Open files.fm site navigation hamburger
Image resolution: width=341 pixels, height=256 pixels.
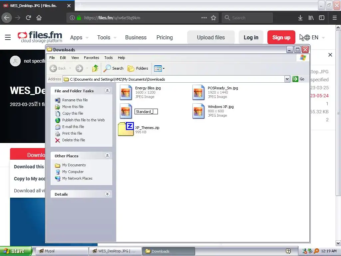coord(8,37)
